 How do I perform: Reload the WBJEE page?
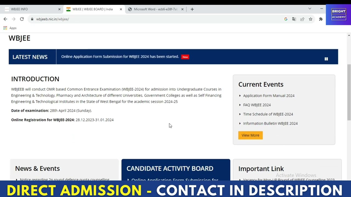22,19
